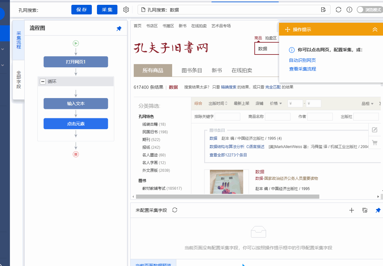Click the book cover thumbnail
Image resolution: width=383 pixels, height=266 pixels.
click(x=227, y=182)
